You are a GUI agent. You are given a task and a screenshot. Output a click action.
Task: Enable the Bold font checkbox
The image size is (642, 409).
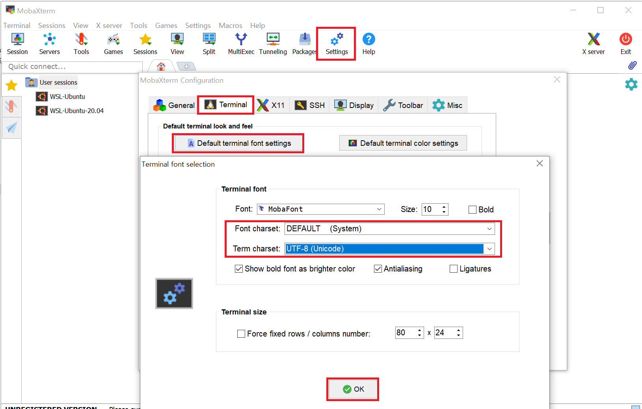(473, 210)
